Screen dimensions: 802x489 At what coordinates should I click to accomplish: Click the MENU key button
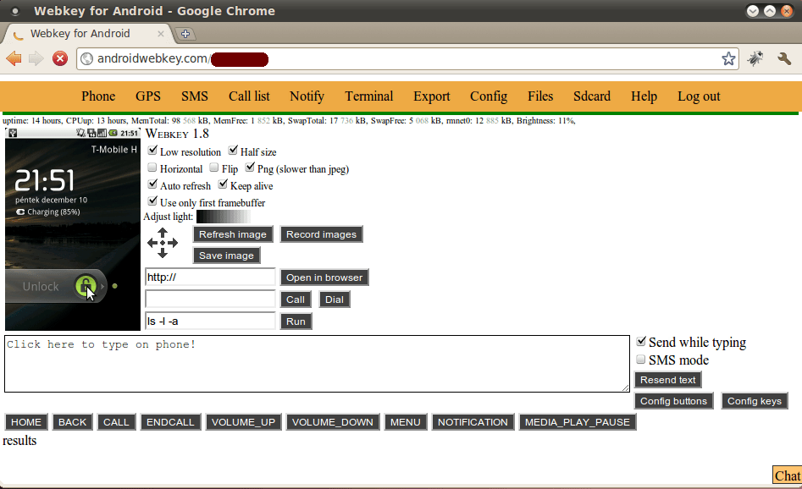click(405, 422)
